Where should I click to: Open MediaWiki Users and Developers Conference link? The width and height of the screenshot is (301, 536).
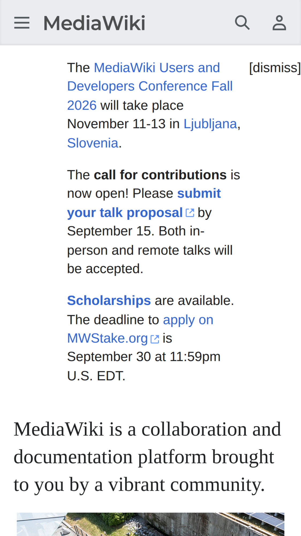tap(150, 86)
